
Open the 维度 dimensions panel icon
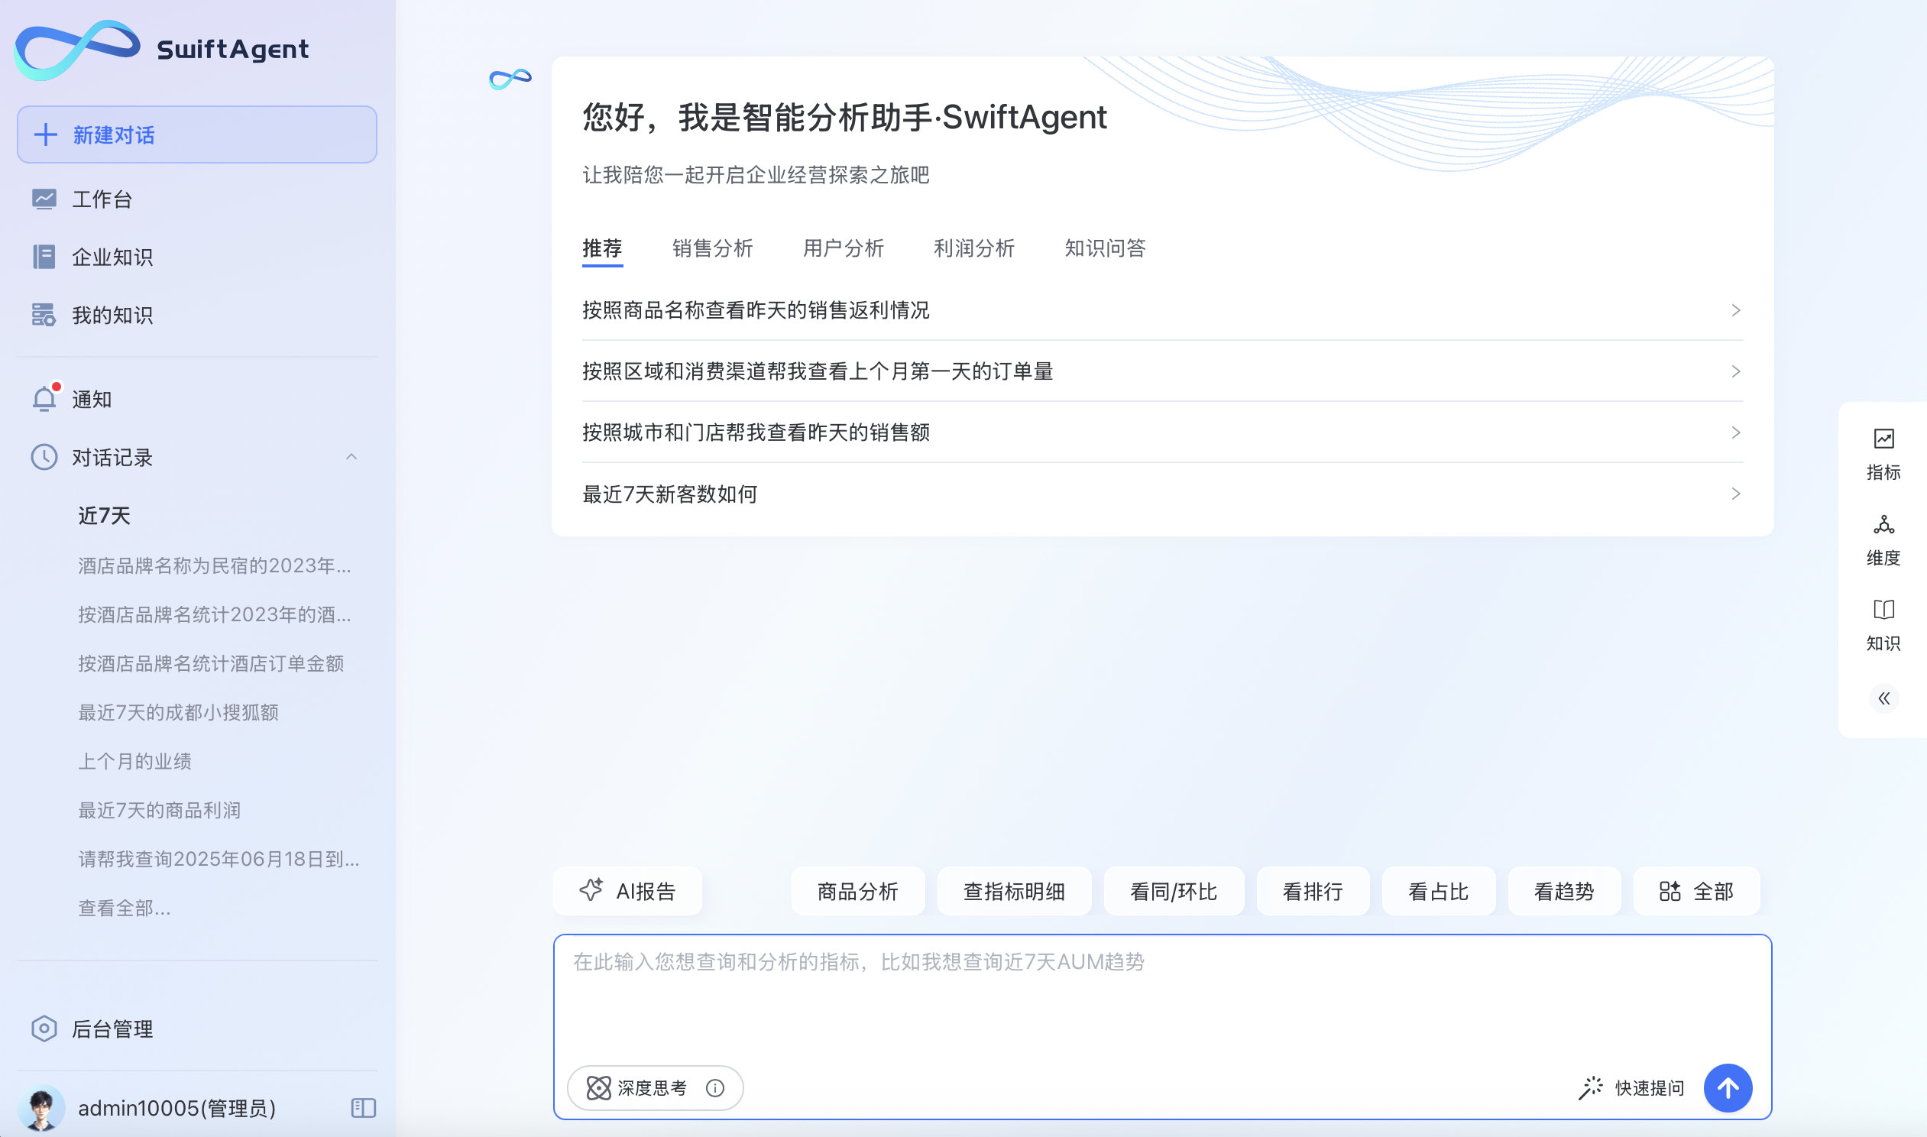pos(1883,525)
